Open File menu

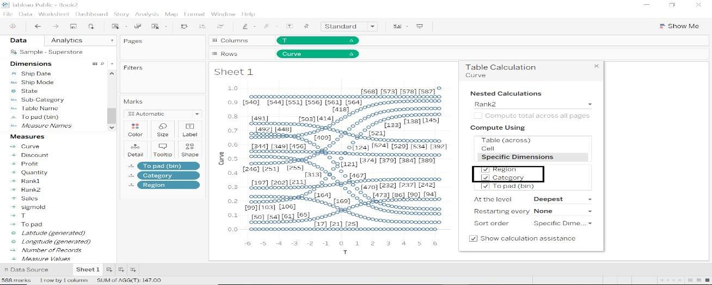pos(8,14)
